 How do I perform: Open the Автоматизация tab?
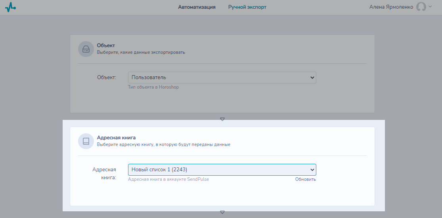click(x=197, y=7)
